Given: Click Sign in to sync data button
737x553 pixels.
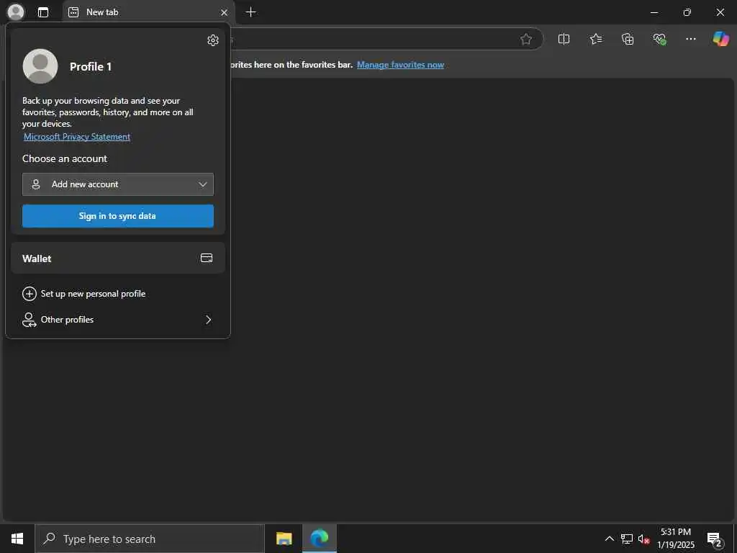Looking at the screenshot, I should 118,216.
